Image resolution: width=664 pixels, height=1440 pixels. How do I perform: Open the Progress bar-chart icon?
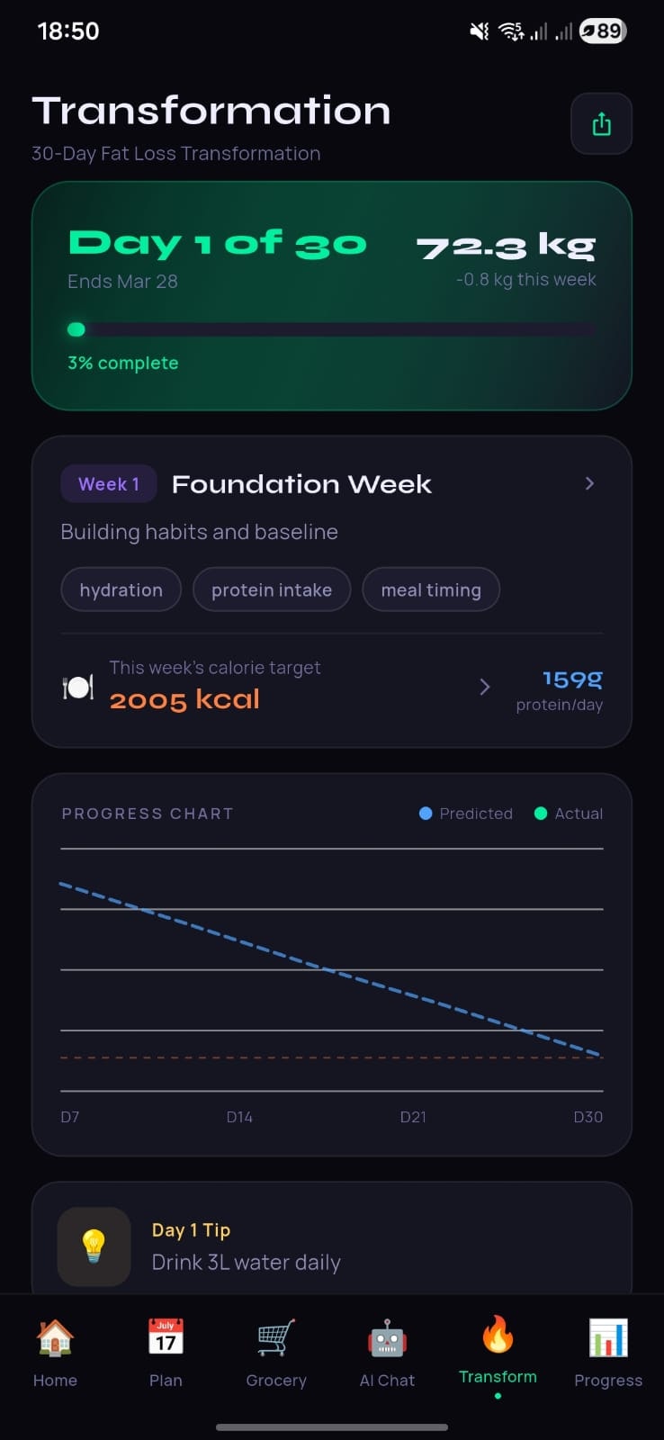click(608, 1337)
